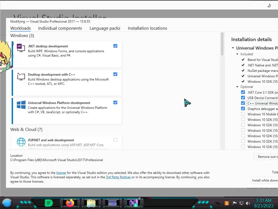Click the ASP.NET globe icon
This screenshot has height=209, width=278.
tap(21, 142)
